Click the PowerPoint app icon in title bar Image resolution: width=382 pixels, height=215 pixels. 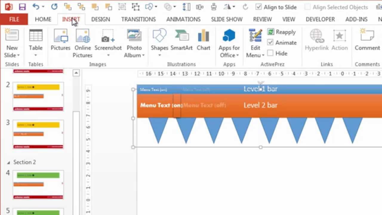pos(9,7)
